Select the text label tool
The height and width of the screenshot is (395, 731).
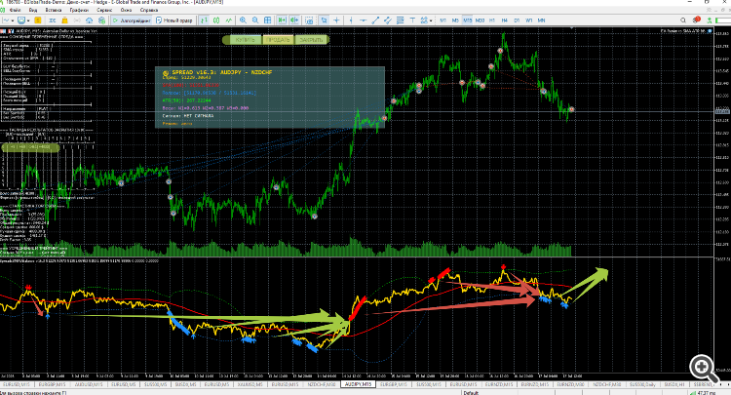click(412, 20)
